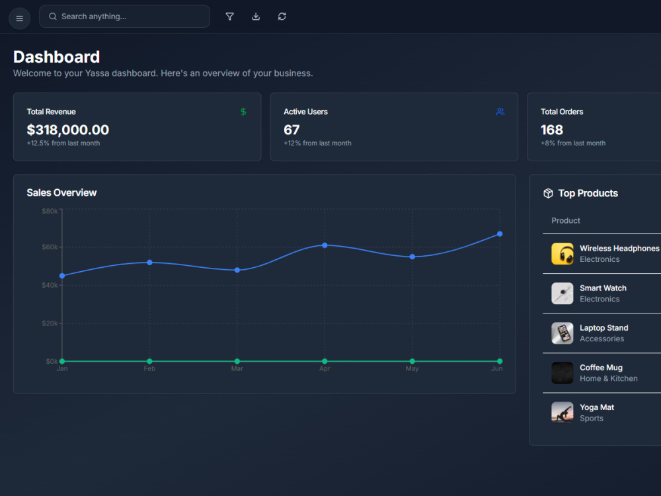Viewport: 661px width, 496px height.
Task: Click the Top Products heading
Action: coord(588,193)
